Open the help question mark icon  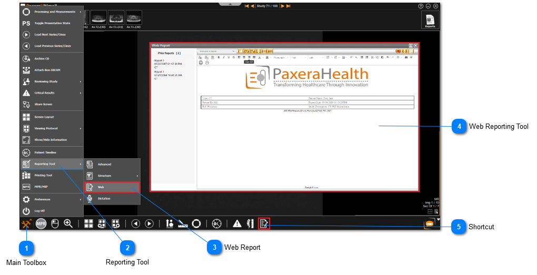(x=421, y=6)
